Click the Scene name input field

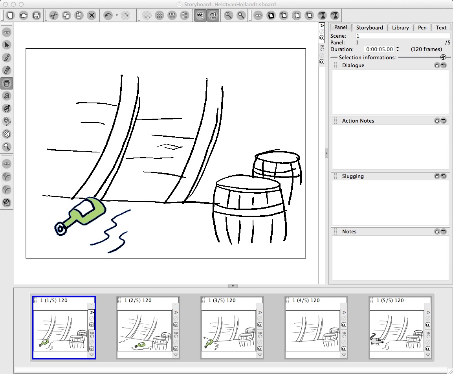(402, 36)
